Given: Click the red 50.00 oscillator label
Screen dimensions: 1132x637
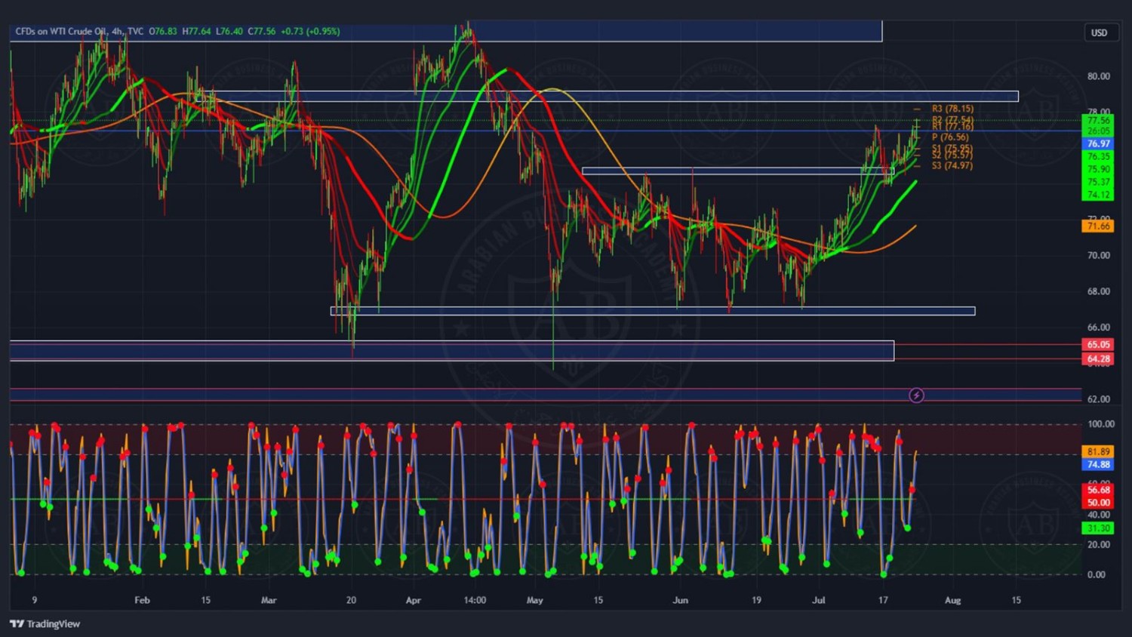Looking at the screenshot, I should 1098,502.
